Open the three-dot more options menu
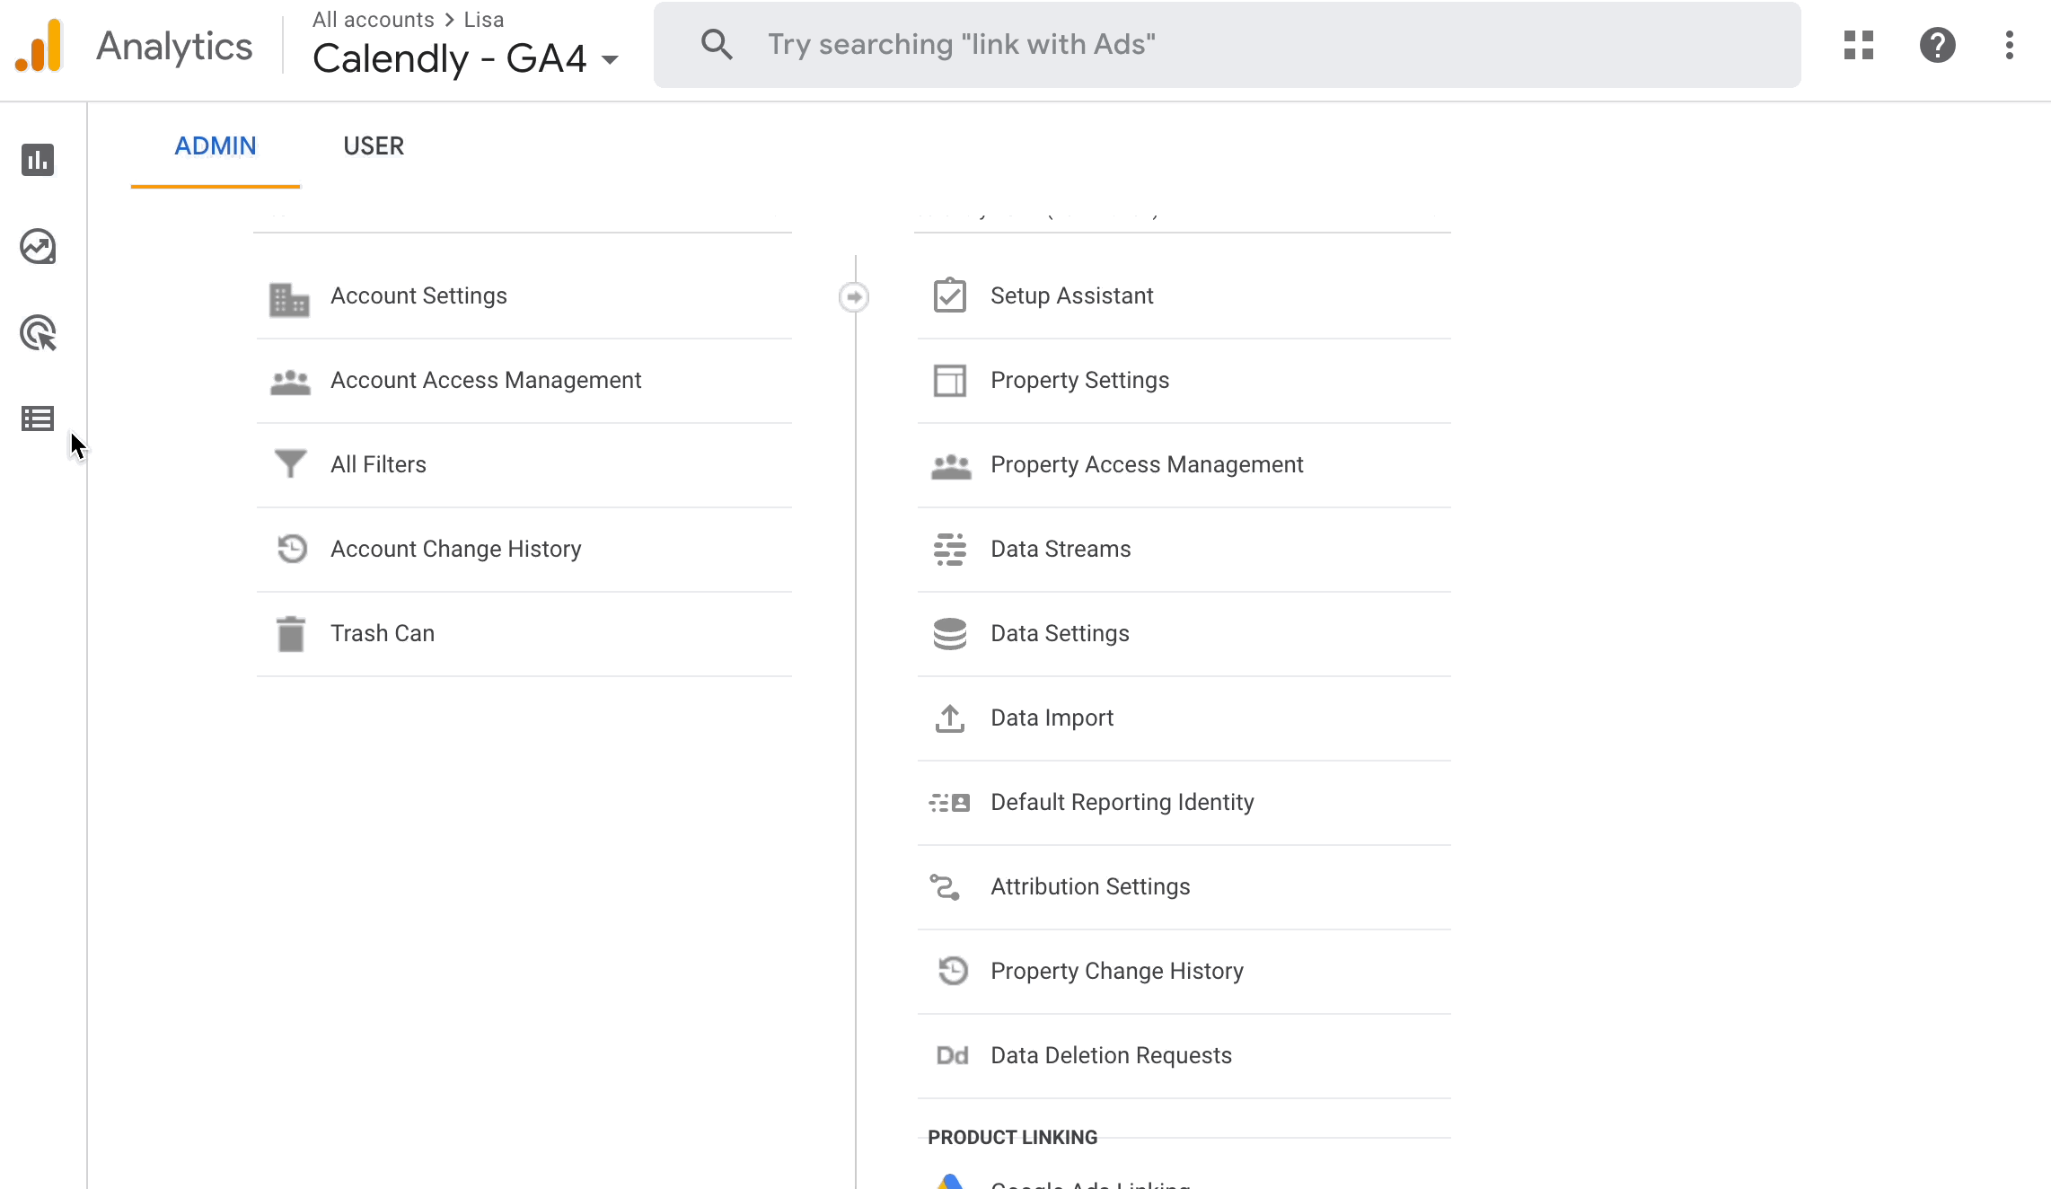2051x1189 pixels. [x=2009, y=45]
